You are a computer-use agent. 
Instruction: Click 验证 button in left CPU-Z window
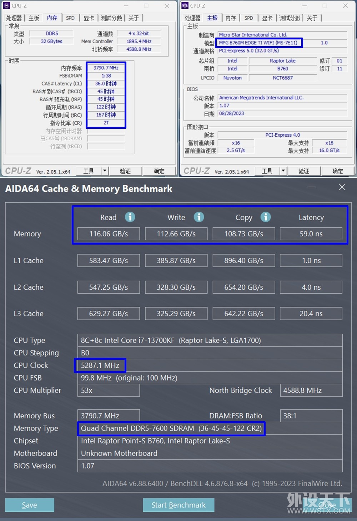[x=125, y=171]
